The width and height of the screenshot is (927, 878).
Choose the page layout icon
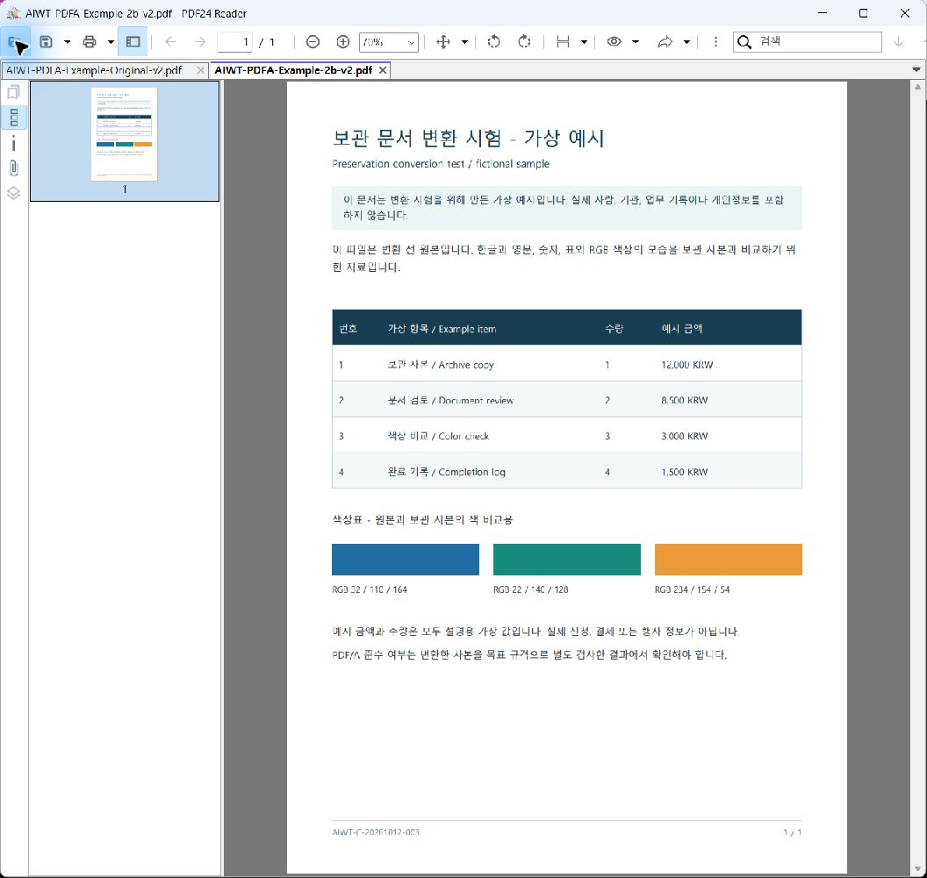coord(563,42)
